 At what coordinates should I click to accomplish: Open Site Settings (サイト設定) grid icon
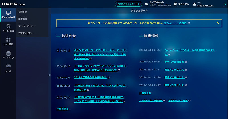(8, 41)
